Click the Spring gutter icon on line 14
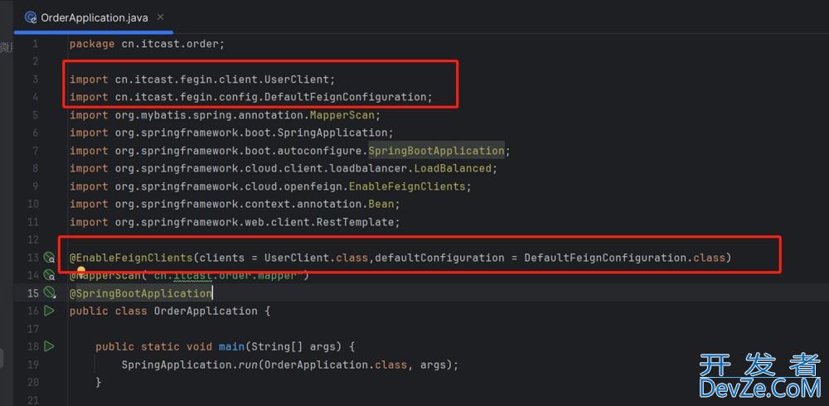The width and height of the screenshot is (829, 406). click(50, 276)
